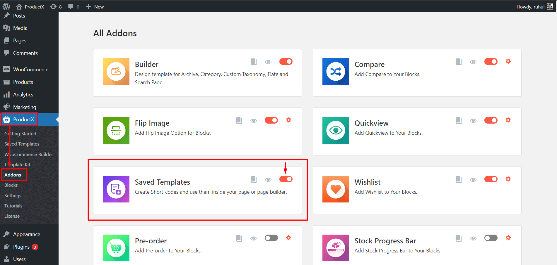Open documentation icon for Wishlist addon

459,179
